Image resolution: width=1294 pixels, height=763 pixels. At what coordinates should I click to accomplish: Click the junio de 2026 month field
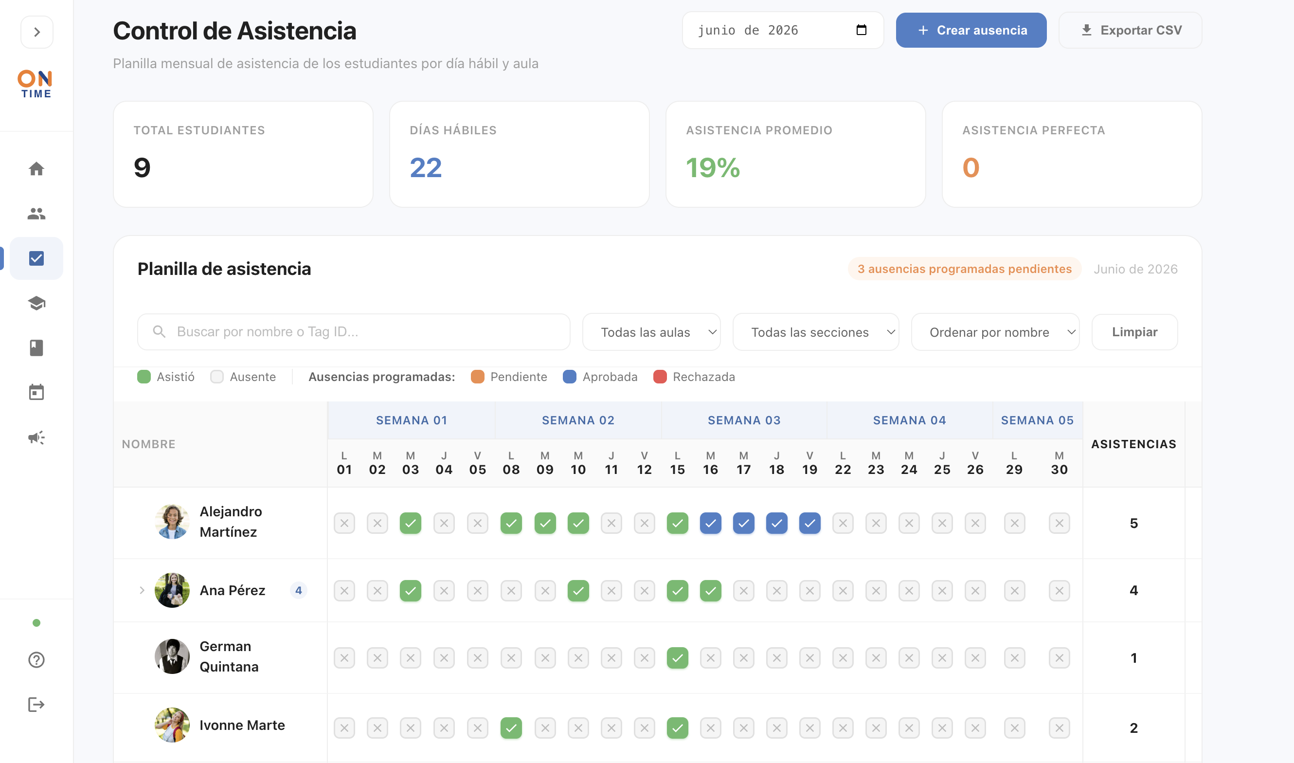pos(783,30)
